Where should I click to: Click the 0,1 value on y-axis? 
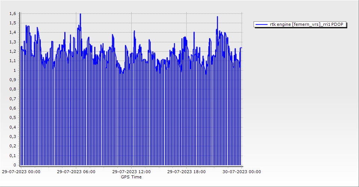click(13, 156)
